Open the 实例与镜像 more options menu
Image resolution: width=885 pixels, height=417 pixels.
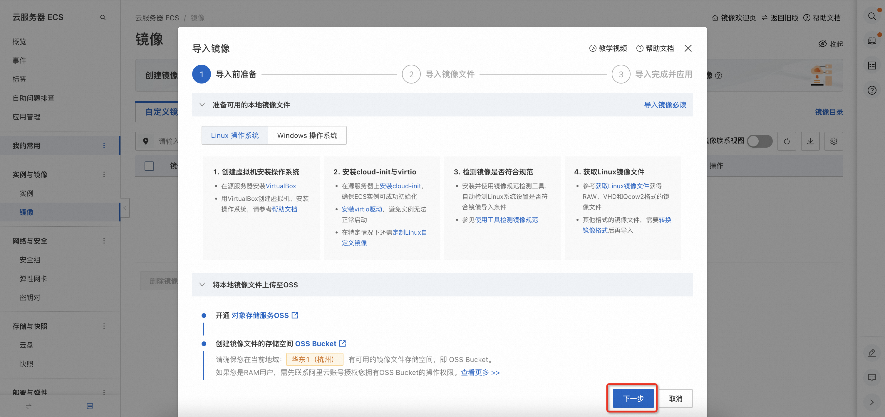coord(104,174)
